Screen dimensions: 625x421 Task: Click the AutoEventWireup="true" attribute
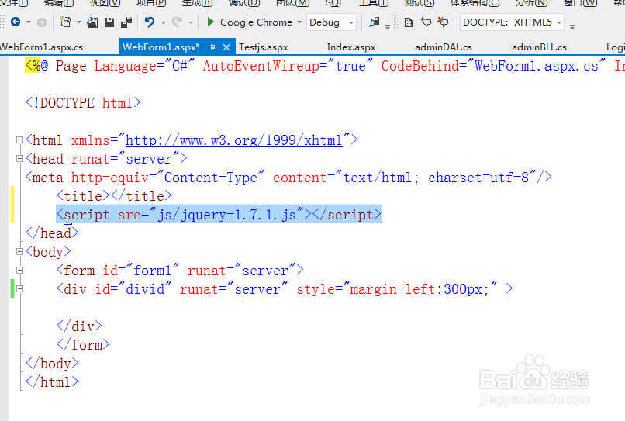coord(288,66)
